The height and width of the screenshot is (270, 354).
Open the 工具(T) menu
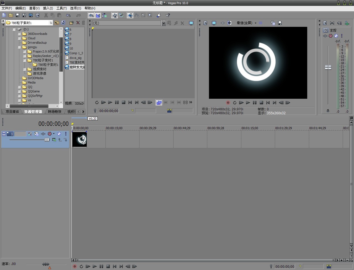(x=61, y=8)
